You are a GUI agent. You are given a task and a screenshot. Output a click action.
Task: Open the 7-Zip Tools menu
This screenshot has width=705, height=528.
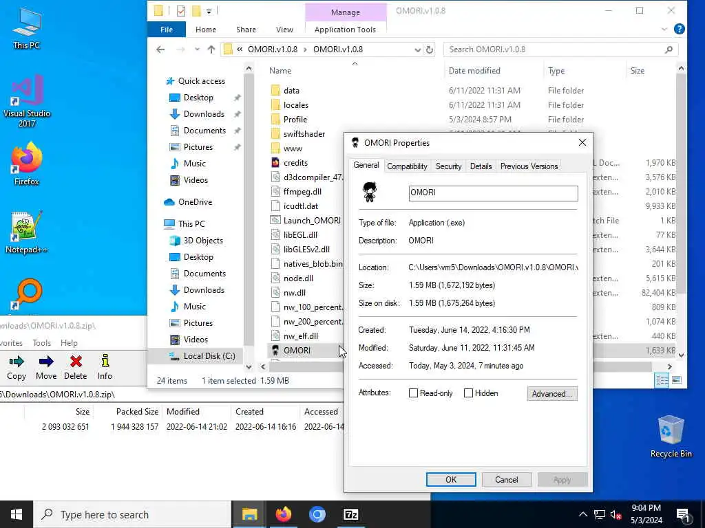[x=42, y=342]
